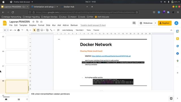This screenshot has width=181, height=102.
Task: Check the cloud save status icon
Action: [41, 22]
